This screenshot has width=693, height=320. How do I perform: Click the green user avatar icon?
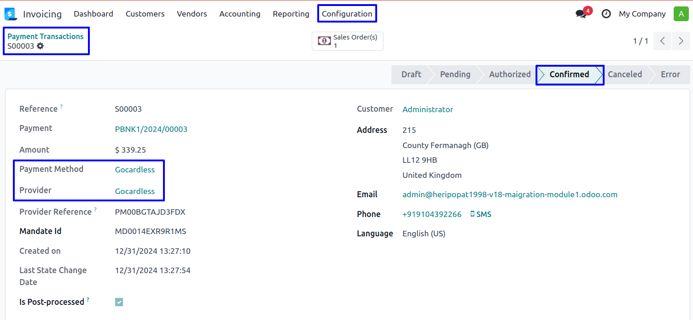(681, 14)
